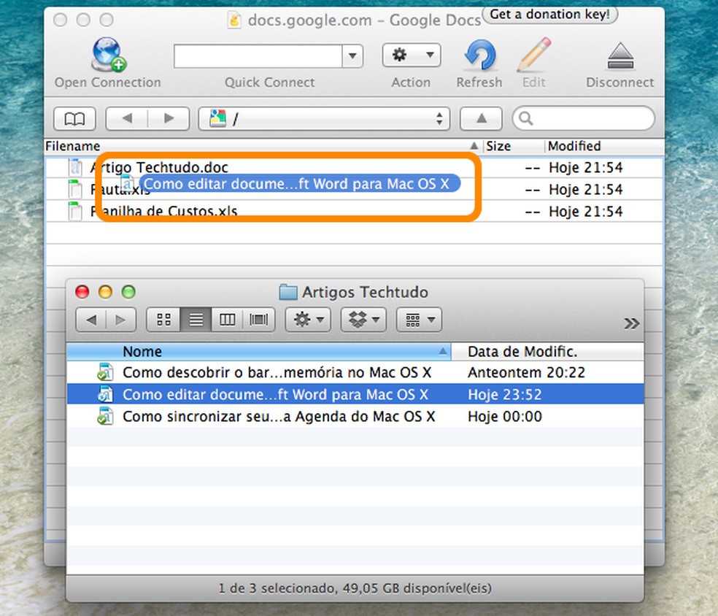Expand the Quick Connect dropdown arrow

pyautogui.click(x=352, y=56)
